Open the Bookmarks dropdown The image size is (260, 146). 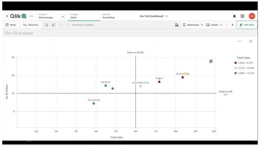(x=193, y=25)
